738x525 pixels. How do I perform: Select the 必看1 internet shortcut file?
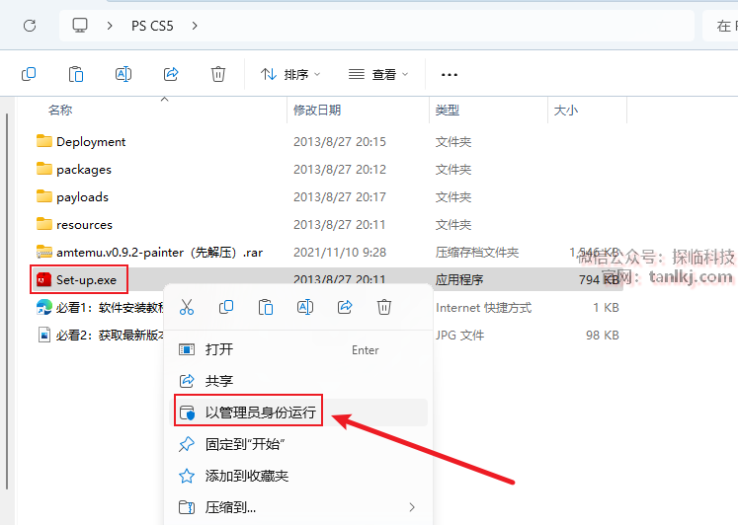pos(110,307)
